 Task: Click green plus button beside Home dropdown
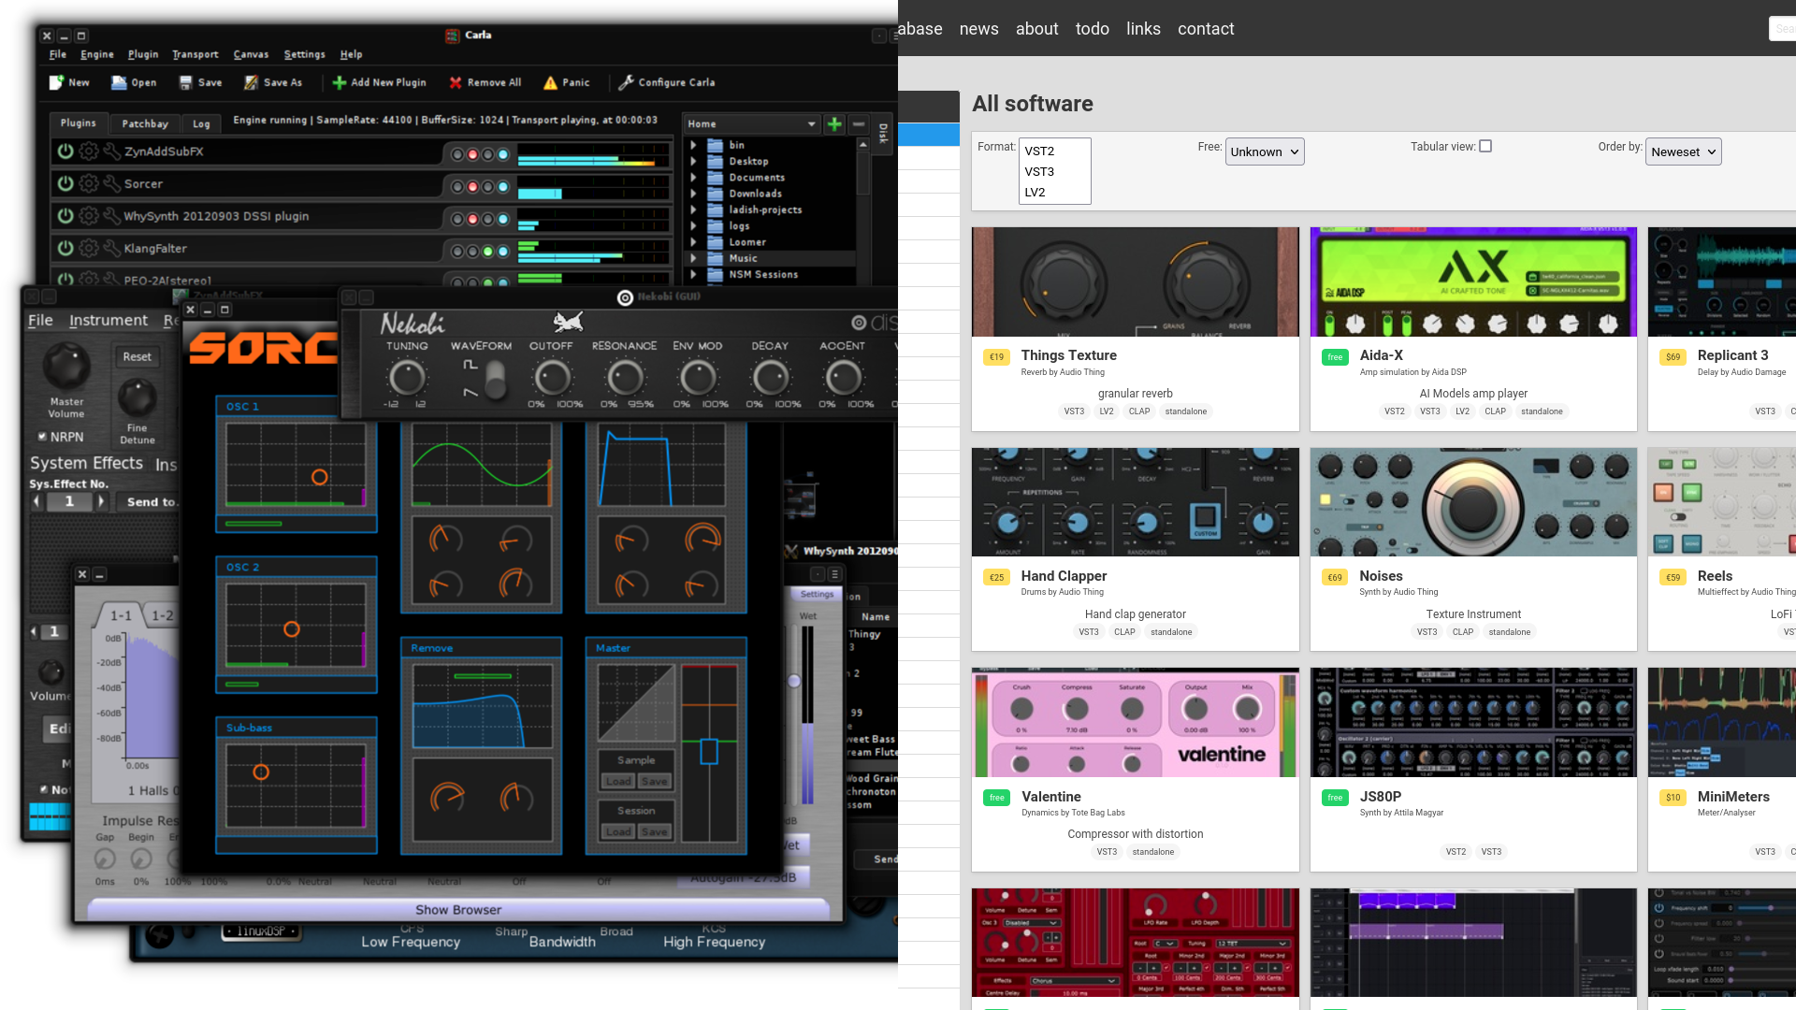834,123
